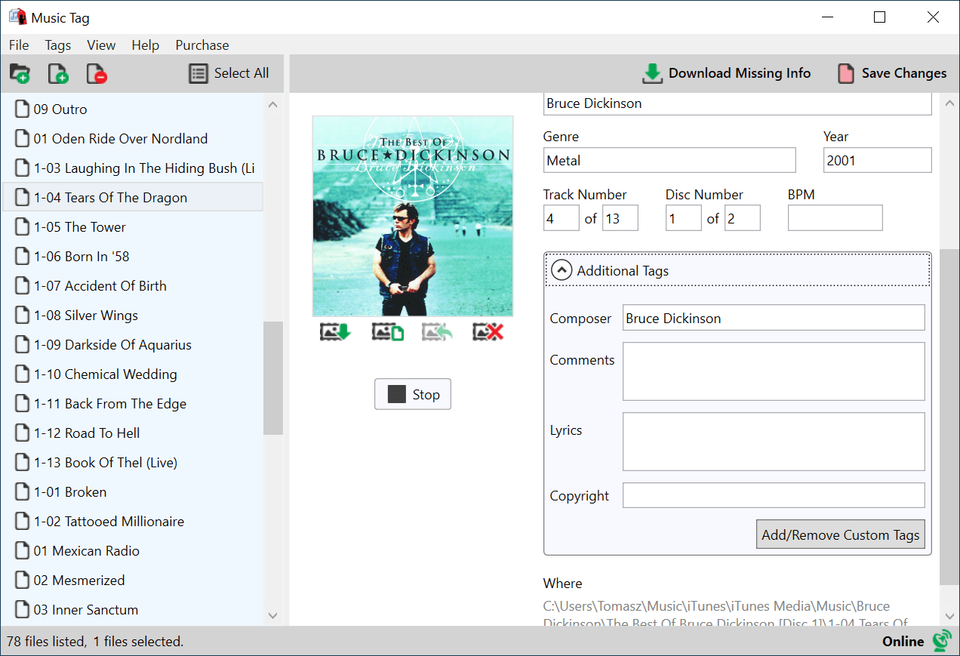Stop playback with the Stop button
Viewport: 960px width, 656px height.
(413, 394)
